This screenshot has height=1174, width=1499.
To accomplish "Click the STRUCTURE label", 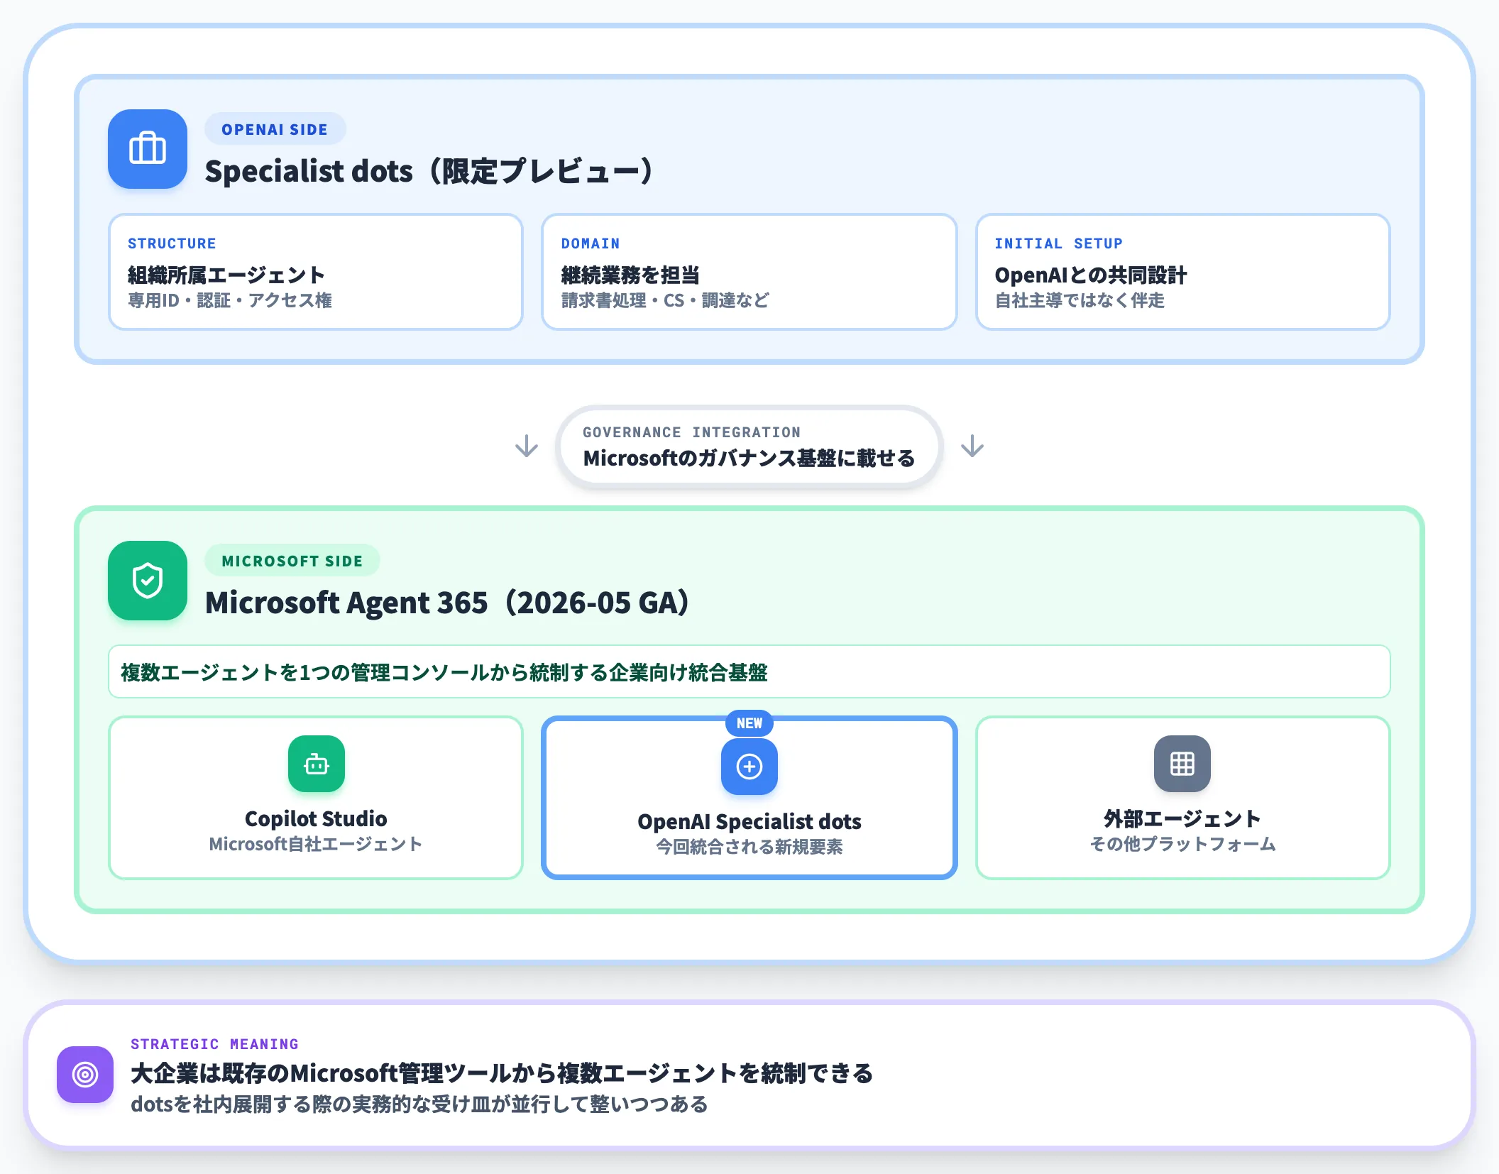I will coord(172,243).
